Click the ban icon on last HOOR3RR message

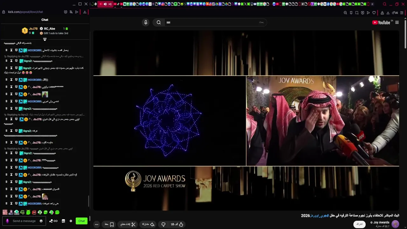[x=16, y=204]
